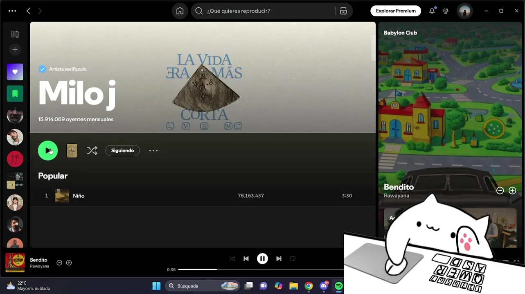Play Milo j with green play button

(48, 151)
